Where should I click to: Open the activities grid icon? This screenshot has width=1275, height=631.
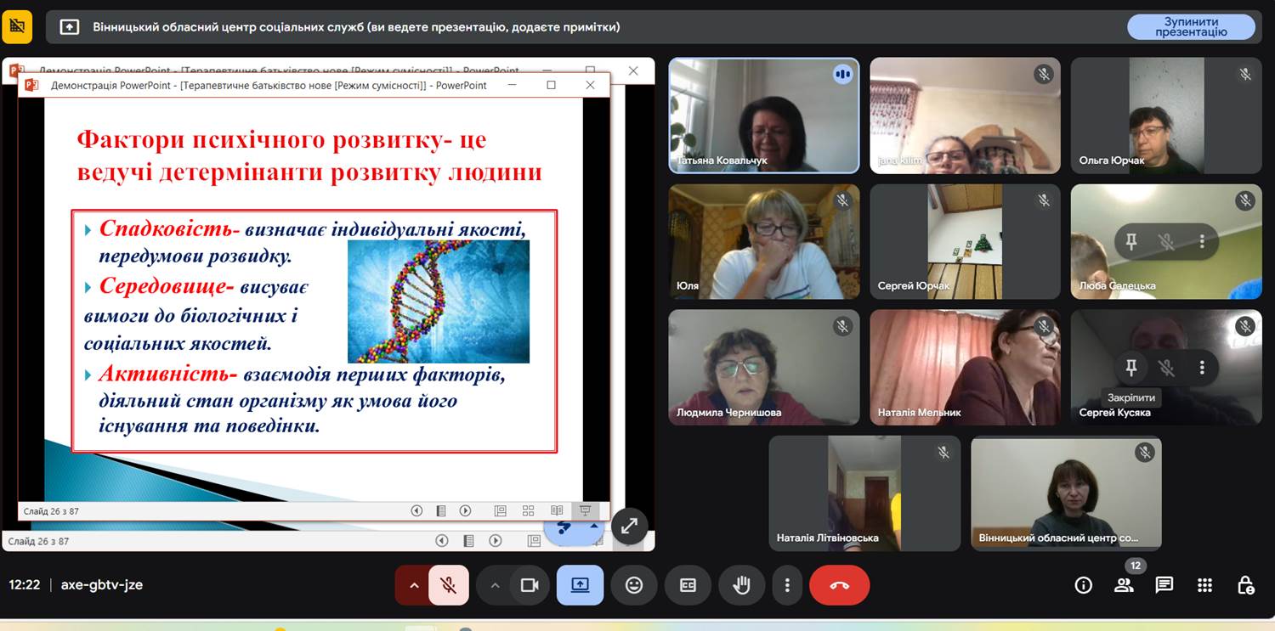click(1204, 585)
